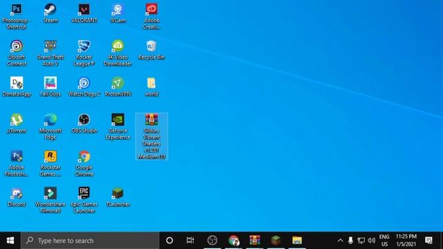Select the µTorrent desktop icon
The width and height of the screenshot is (443, 249).
coord(17,123)
